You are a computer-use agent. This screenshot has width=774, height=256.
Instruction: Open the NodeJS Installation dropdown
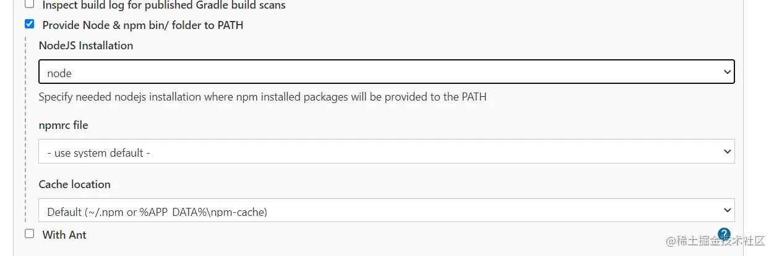(386, 72)
